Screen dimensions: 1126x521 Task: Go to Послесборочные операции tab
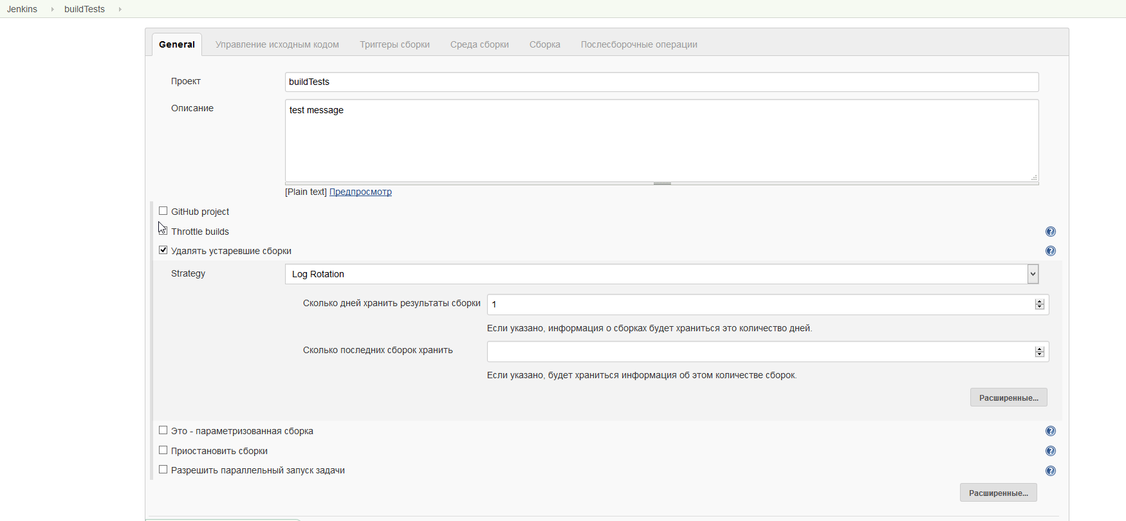(x=638, y=44)
